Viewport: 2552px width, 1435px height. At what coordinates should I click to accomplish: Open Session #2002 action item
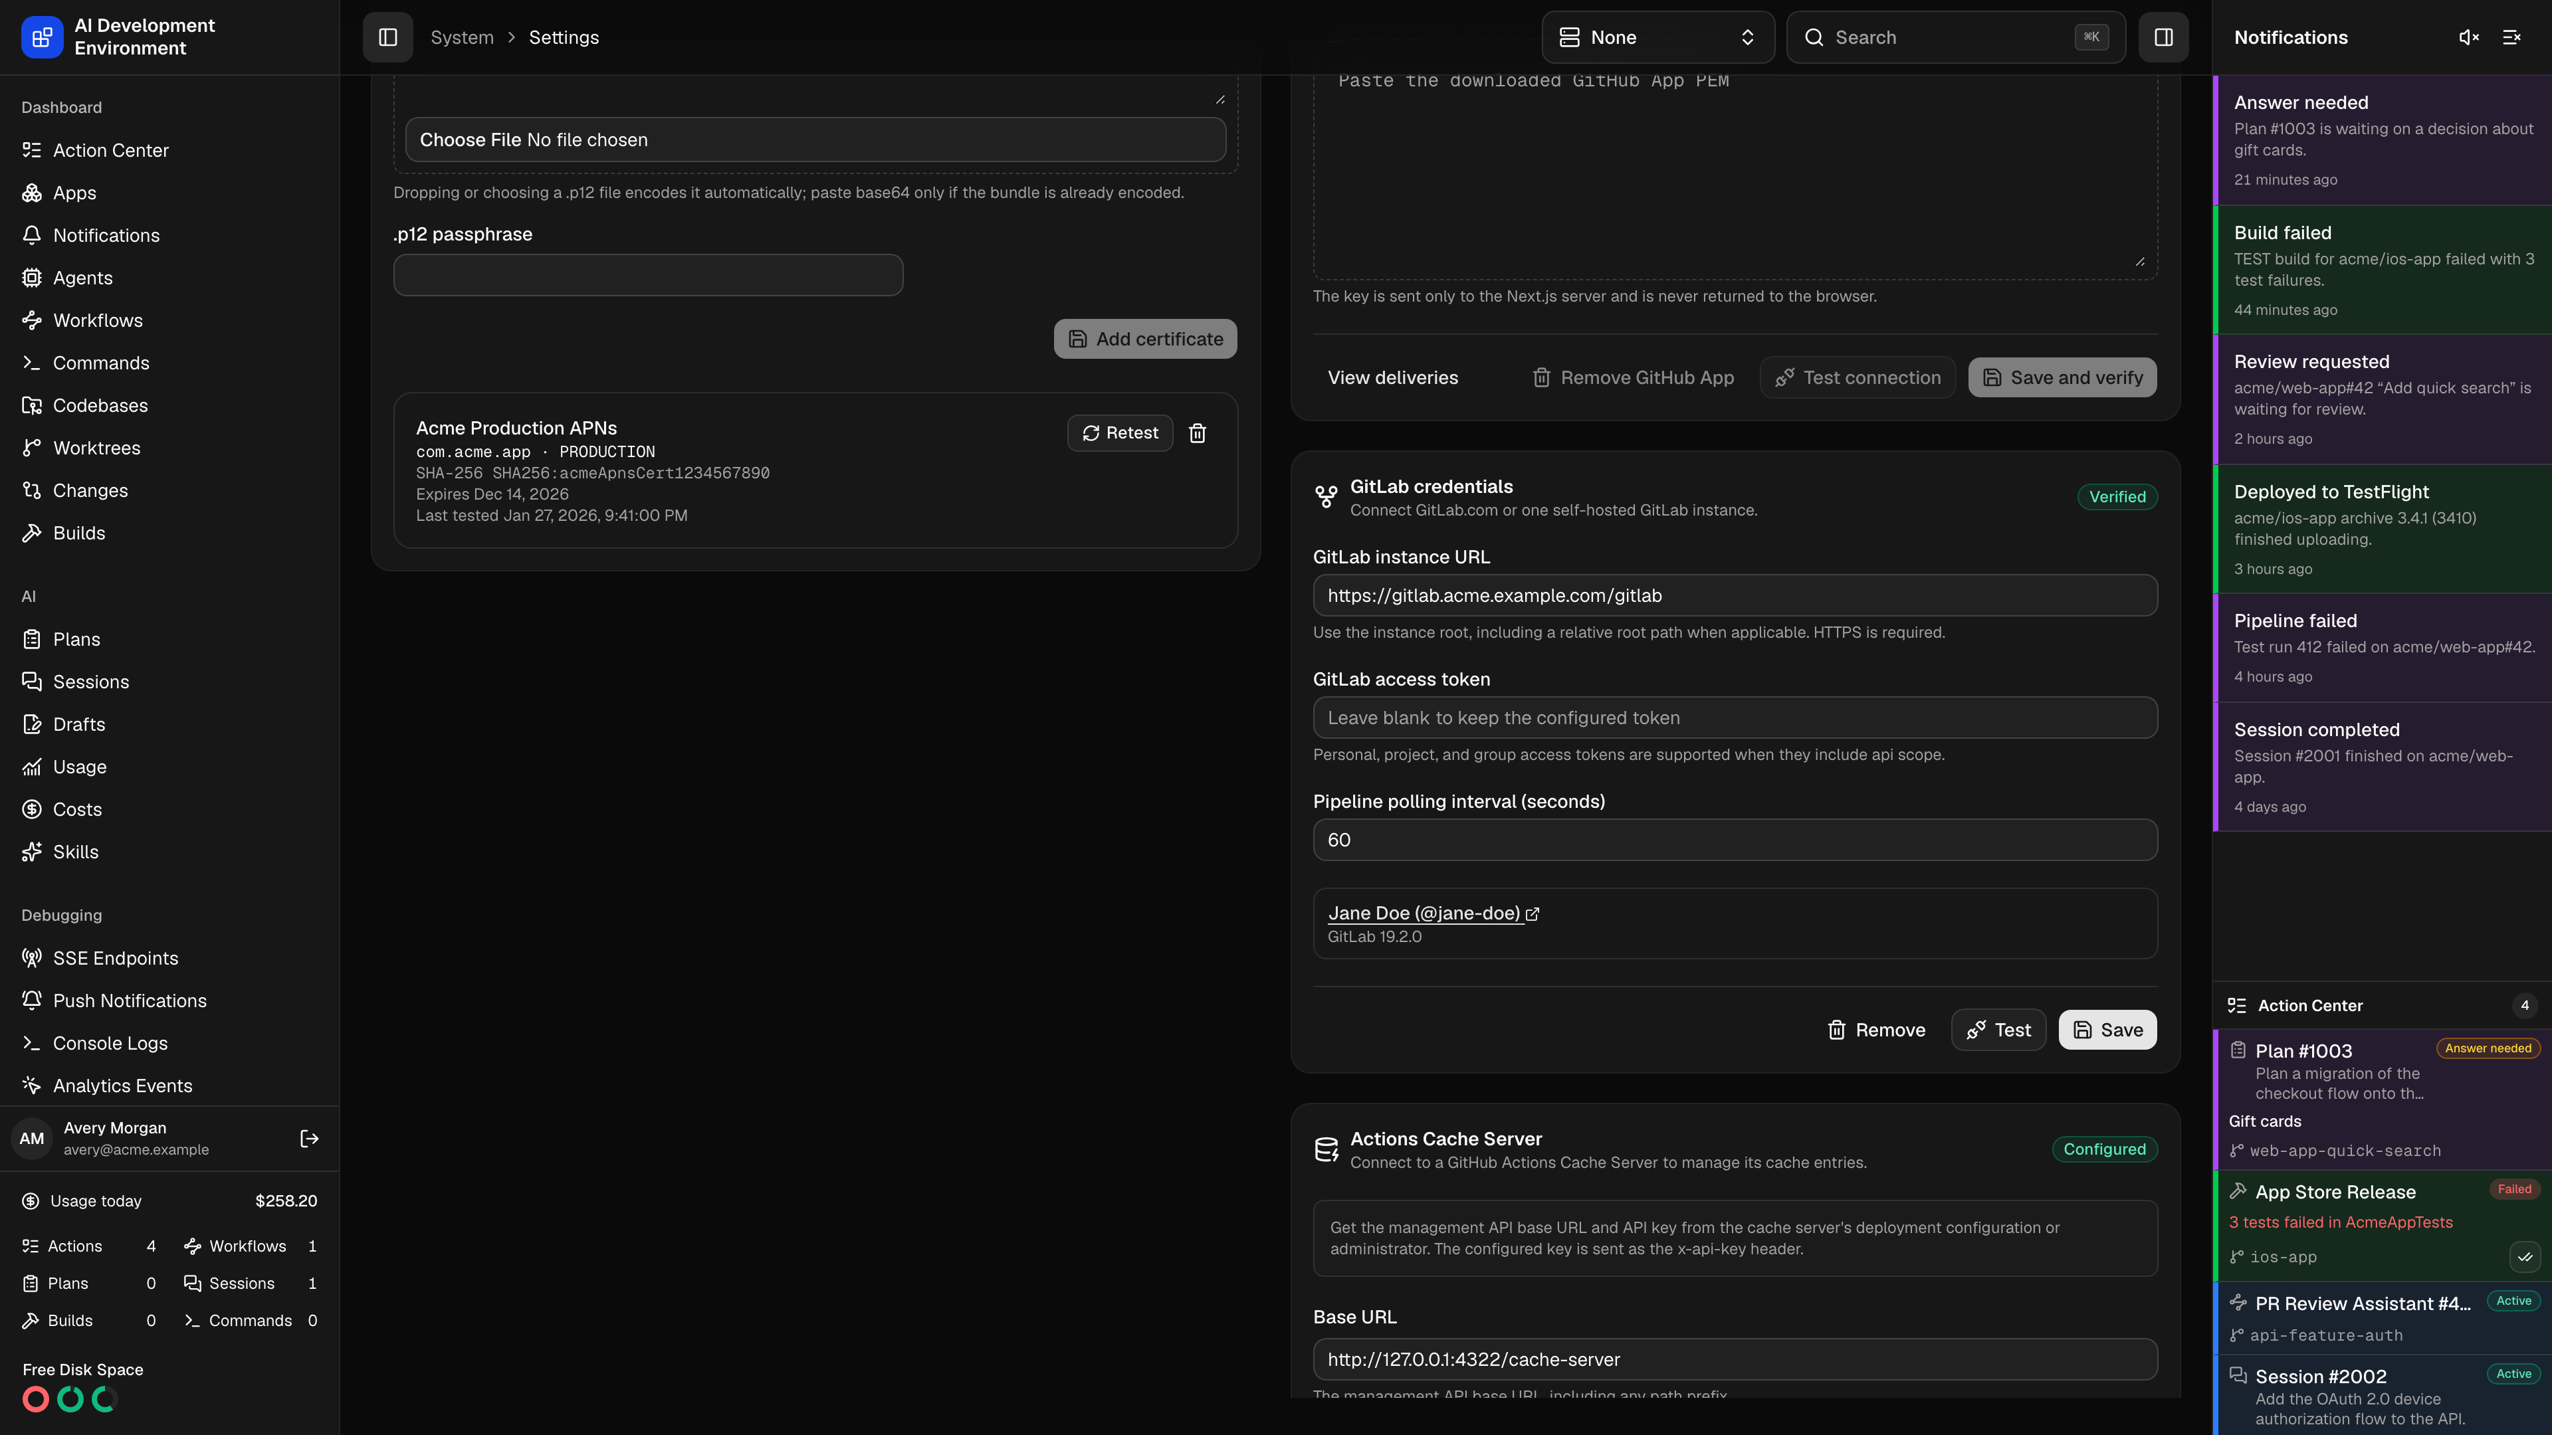[x=2383, y=1395]
